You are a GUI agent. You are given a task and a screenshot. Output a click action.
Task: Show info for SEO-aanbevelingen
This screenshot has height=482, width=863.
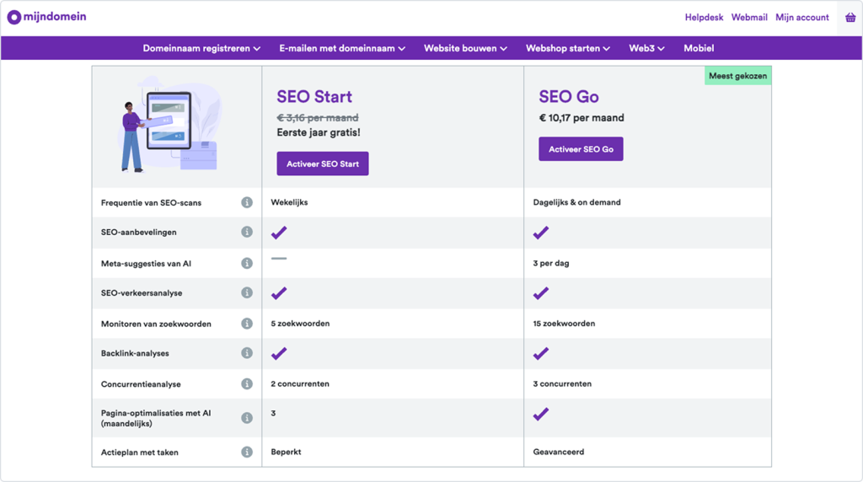tap(247, 233)
